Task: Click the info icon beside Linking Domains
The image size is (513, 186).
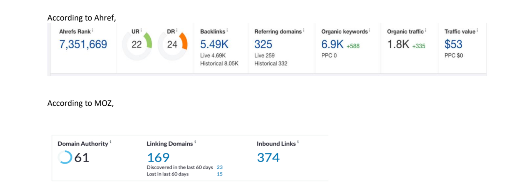Action: 195,142
